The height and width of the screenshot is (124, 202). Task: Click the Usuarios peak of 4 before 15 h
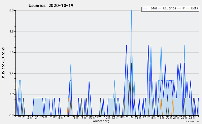pyautogui.click(x=126, y=46)
